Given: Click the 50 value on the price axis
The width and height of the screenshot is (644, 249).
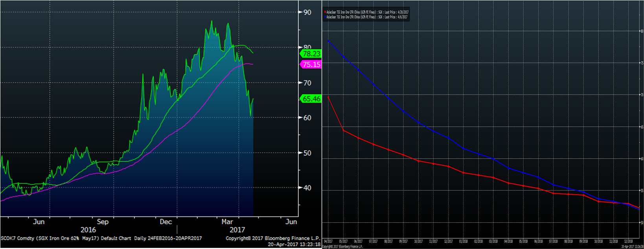Looking at the screenshot, I should coord(307,153).
